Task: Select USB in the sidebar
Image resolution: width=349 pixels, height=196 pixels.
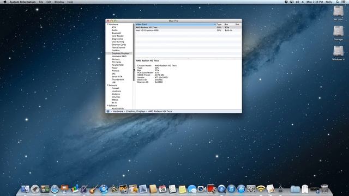Action: click(x=113, y=82)
